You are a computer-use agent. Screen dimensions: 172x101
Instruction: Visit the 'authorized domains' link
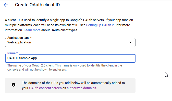(81, 88)
